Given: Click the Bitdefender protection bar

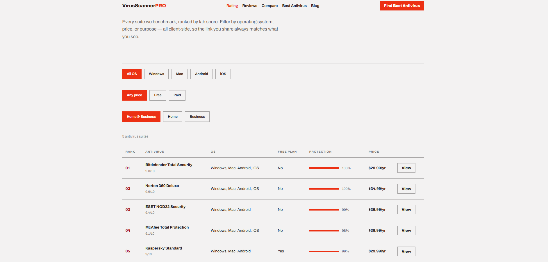Looking at the screenshot, I should [324, 168].
